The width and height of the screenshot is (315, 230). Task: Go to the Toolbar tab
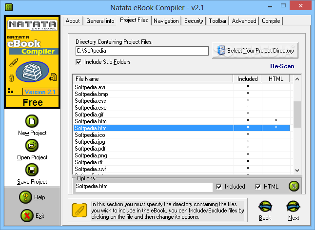click(217, 21)
